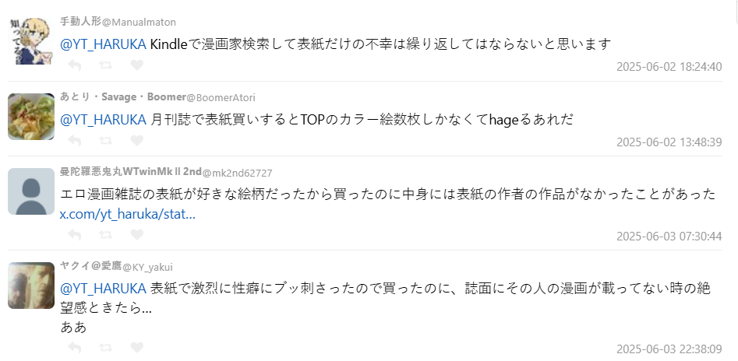Reply to 手動人形's tweet
Screen dimensions: 738x361
pos(75,65)
